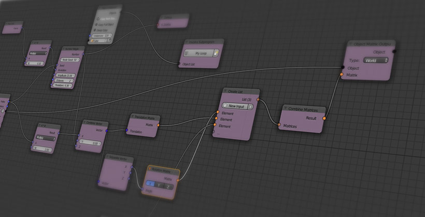Viewport: 425px width, 217px height.
Task: Click the Instances 120 field
Action: (x=102, y=36)
